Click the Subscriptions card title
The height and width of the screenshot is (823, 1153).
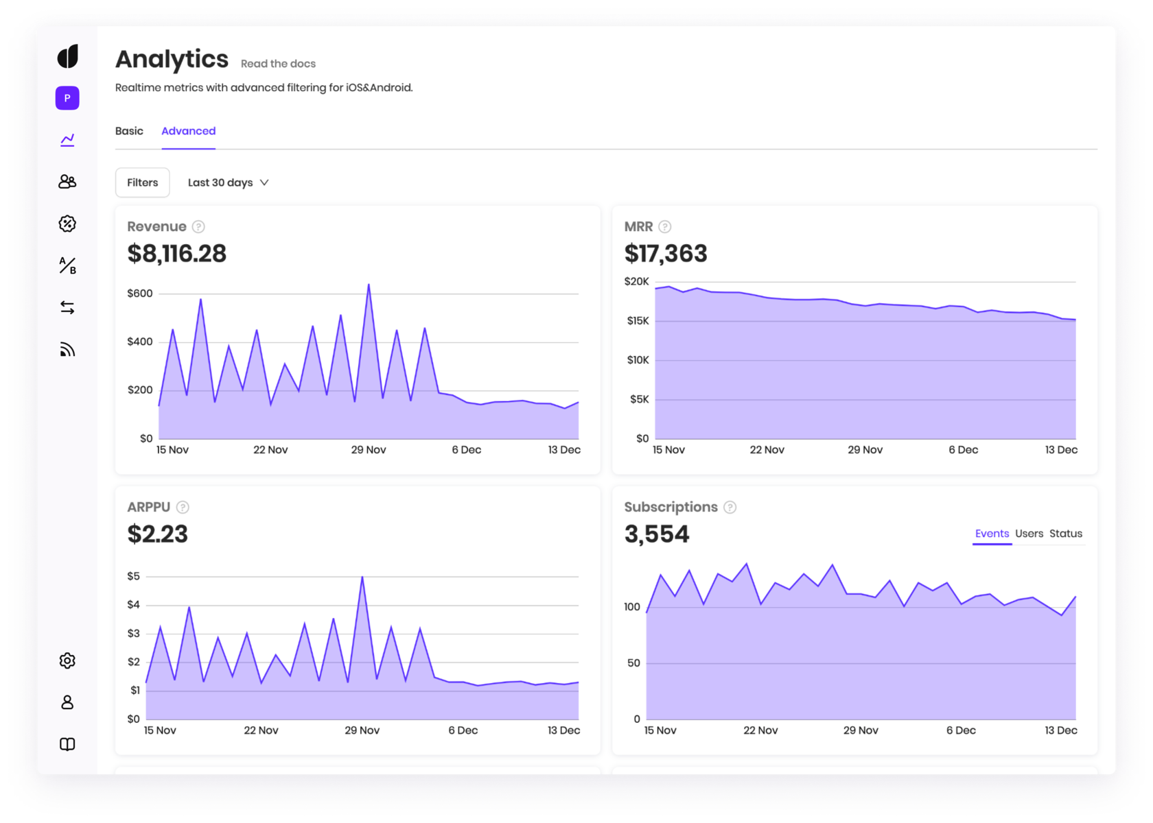coord(671,507)
